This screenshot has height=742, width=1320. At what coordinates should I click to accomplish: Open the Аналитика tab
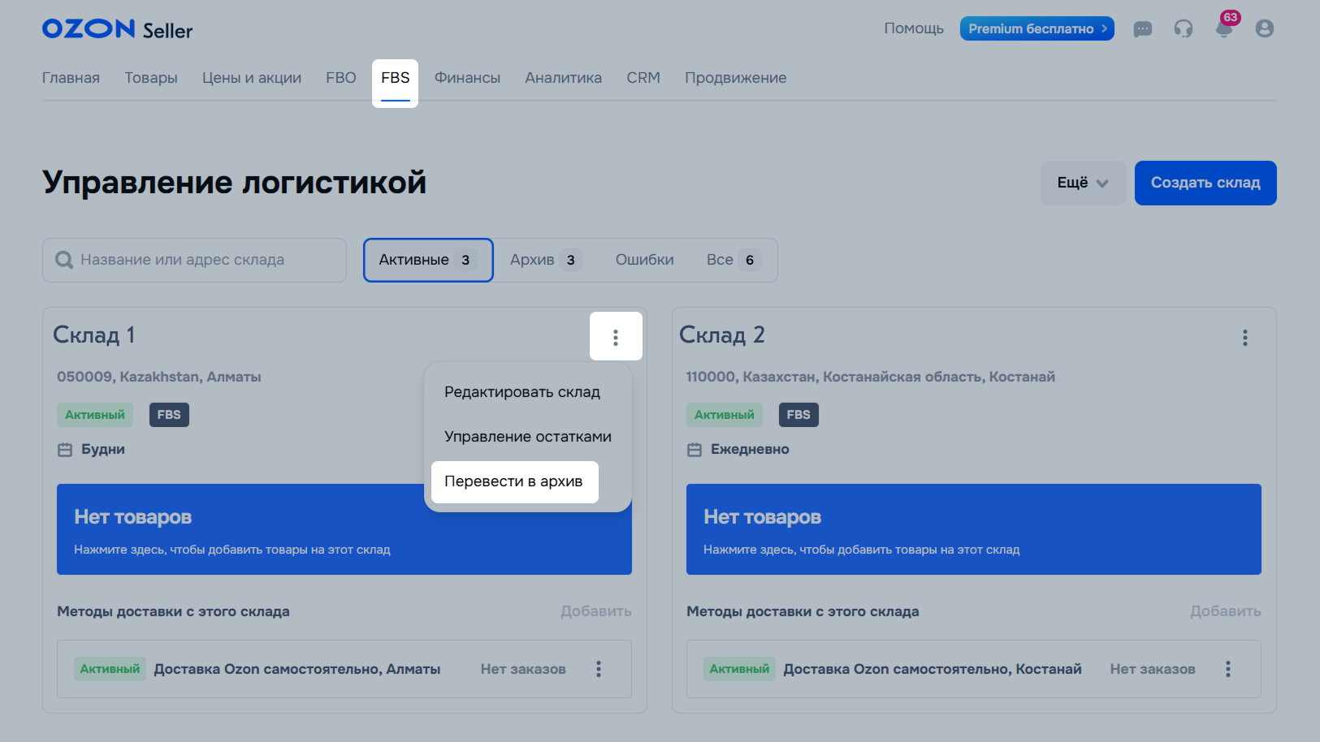[x=563, y=78]
